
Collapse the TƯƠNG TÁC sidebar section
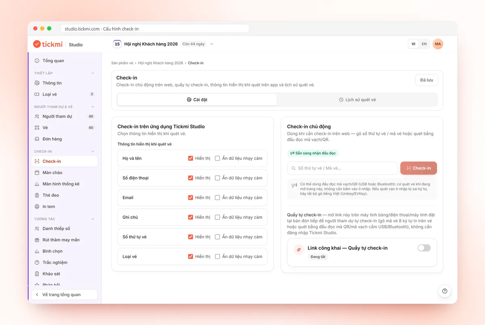point(93,219)
